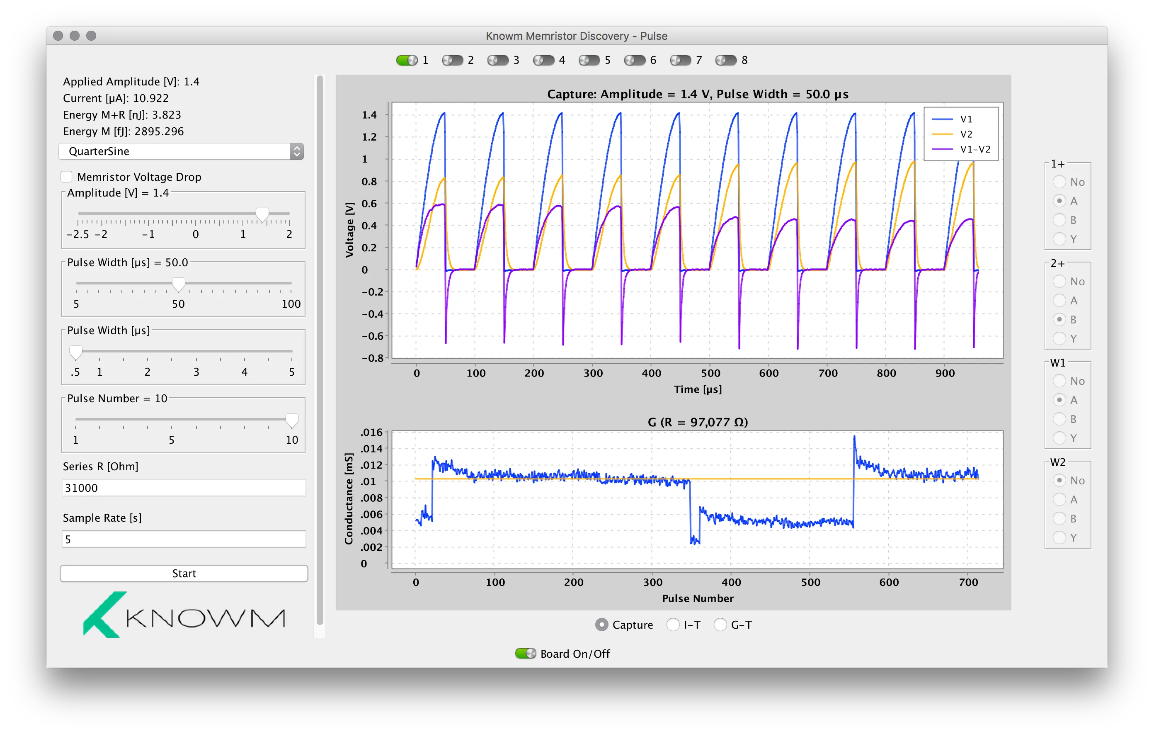
Task: Select the G-T plot radio button
Action: tap(720, 625)
